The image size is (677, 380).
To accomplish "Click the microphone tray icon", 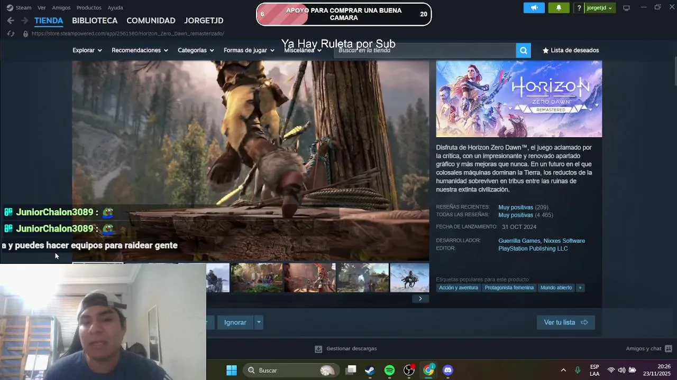I will [x=578, y=370].
